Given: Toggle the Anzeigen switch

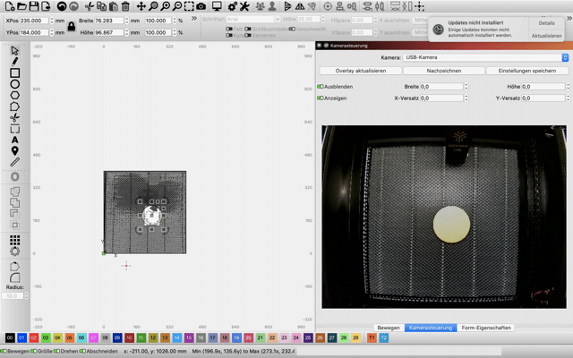Looking at the screenshot, I should click(x=321, y=98).
